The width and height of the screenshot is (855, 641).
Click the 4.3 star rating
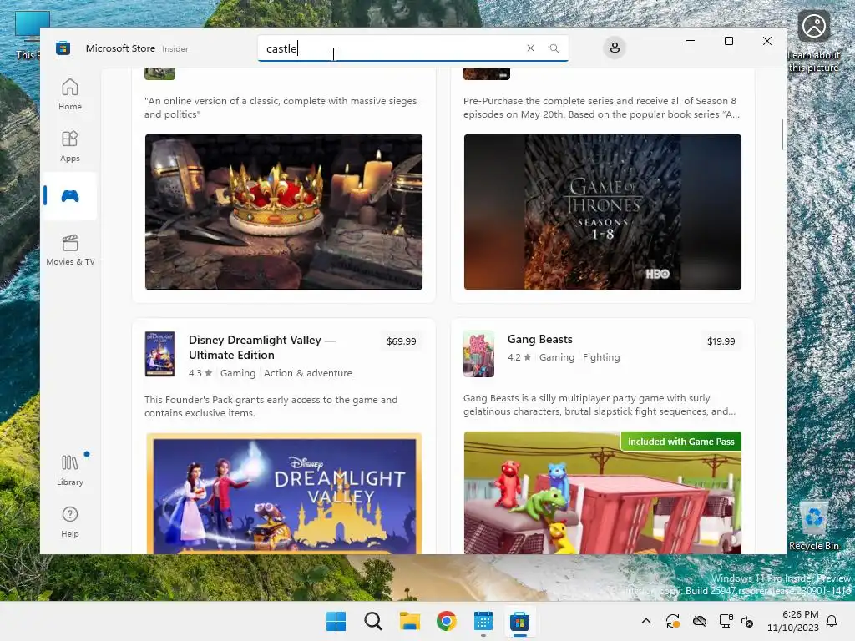pyautogui.click(x=200, y=373)
